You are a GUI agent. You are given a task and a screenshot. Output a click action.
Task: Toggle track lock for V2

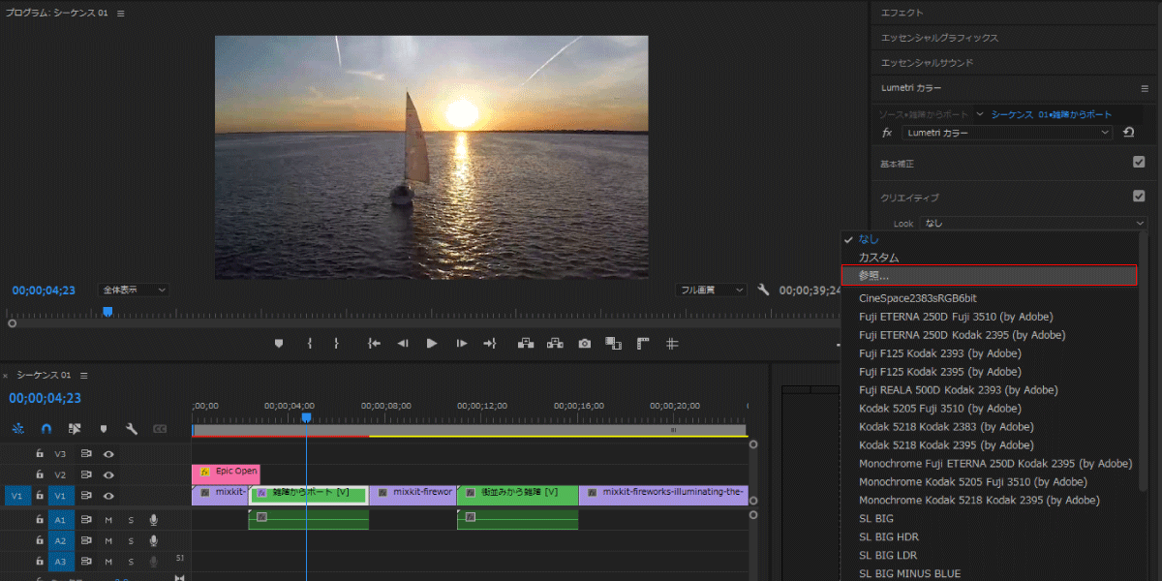click(x=40, y=474)
